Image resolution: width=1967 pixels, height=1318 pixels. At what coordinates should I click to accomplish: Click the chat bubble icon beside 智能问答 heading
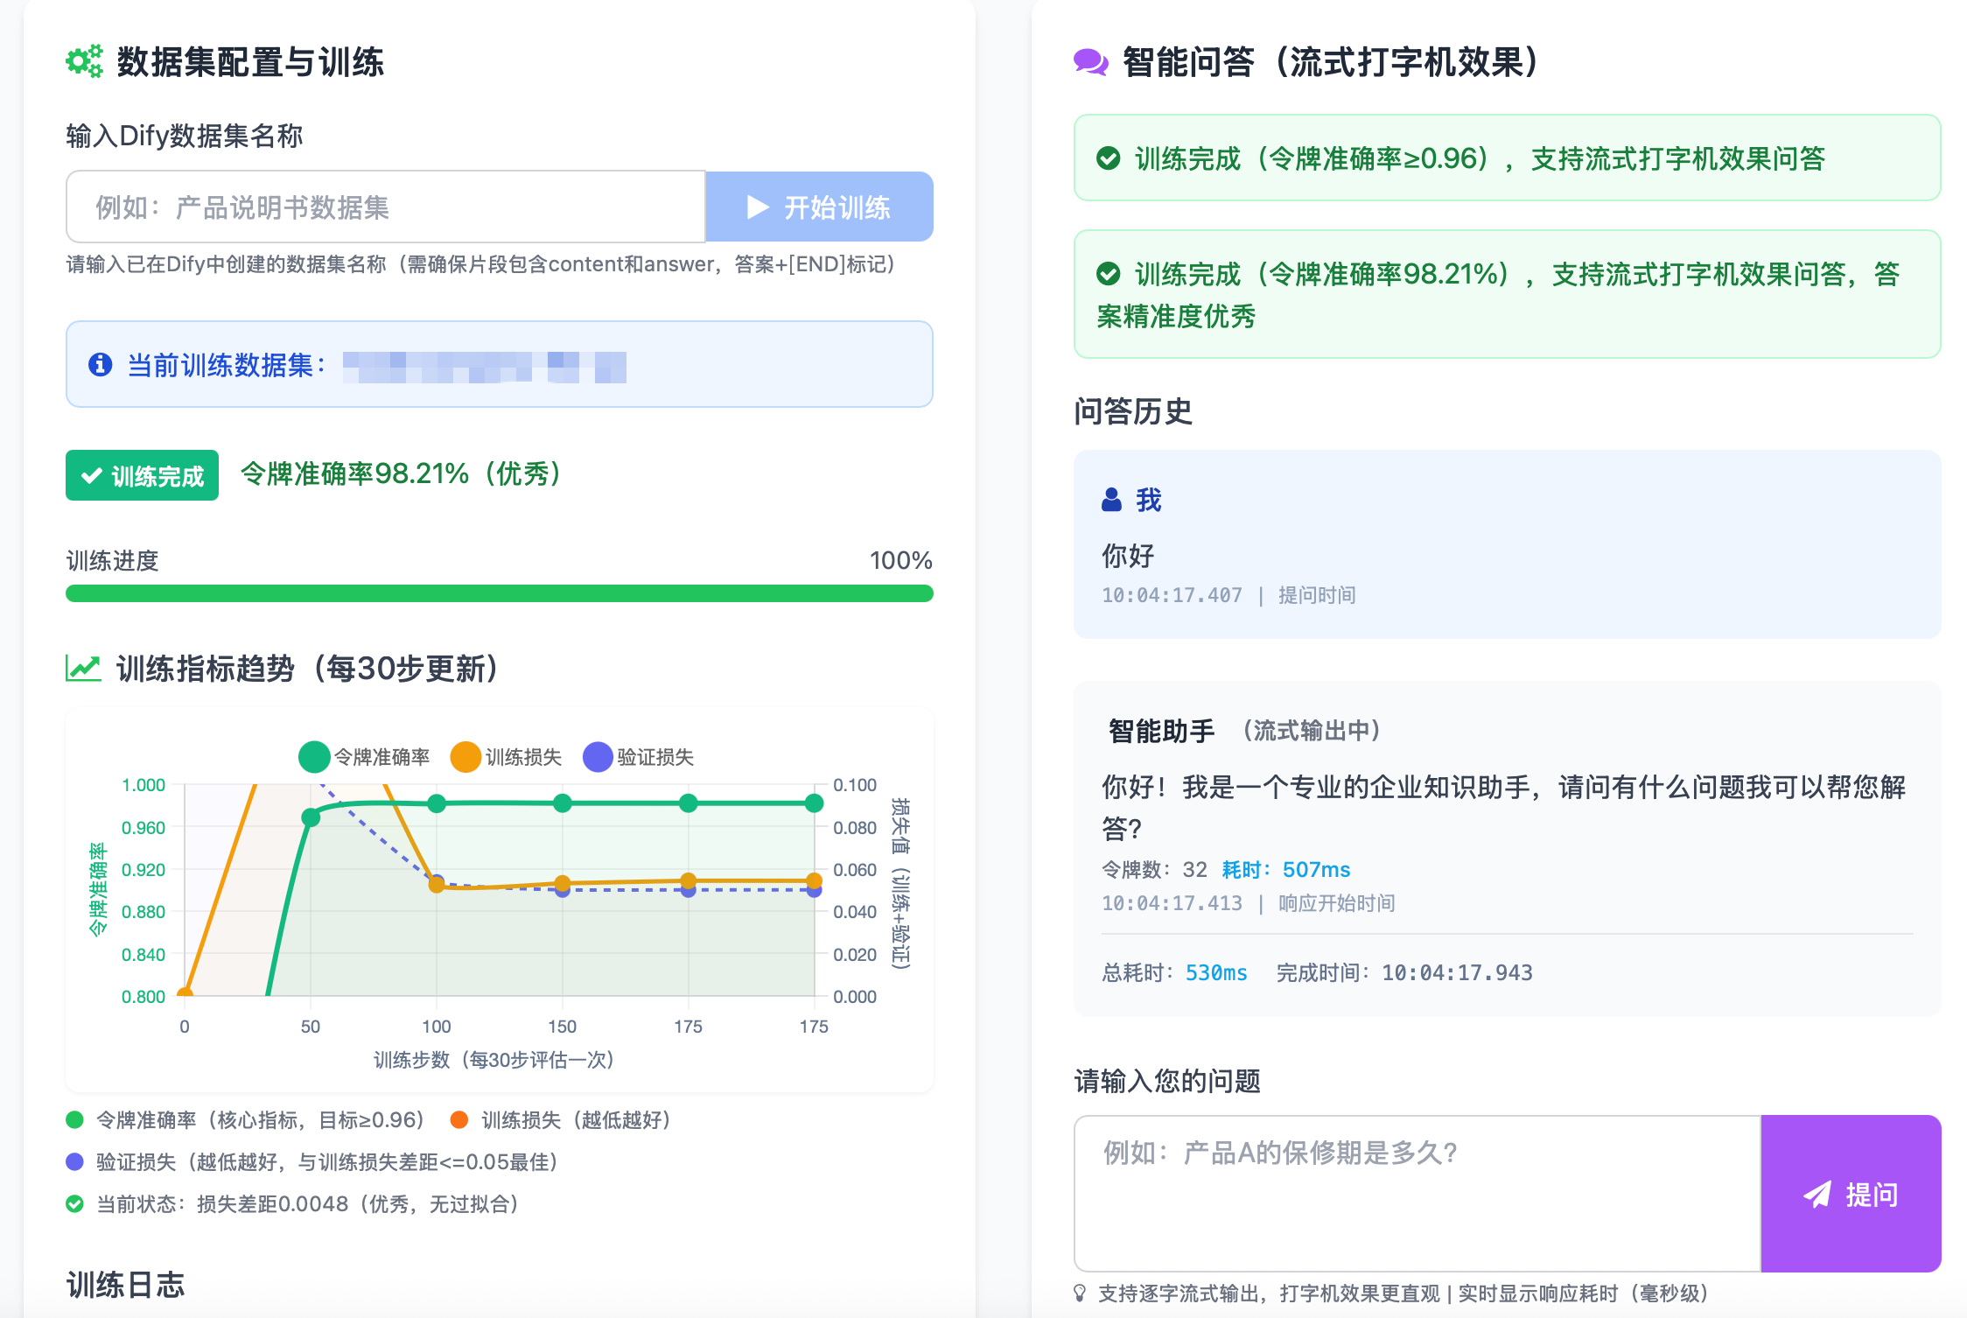1091,62
